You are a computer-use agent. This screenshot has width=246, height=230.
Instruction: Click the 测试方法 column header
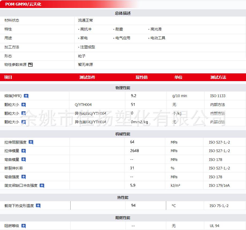coord(218,77)
